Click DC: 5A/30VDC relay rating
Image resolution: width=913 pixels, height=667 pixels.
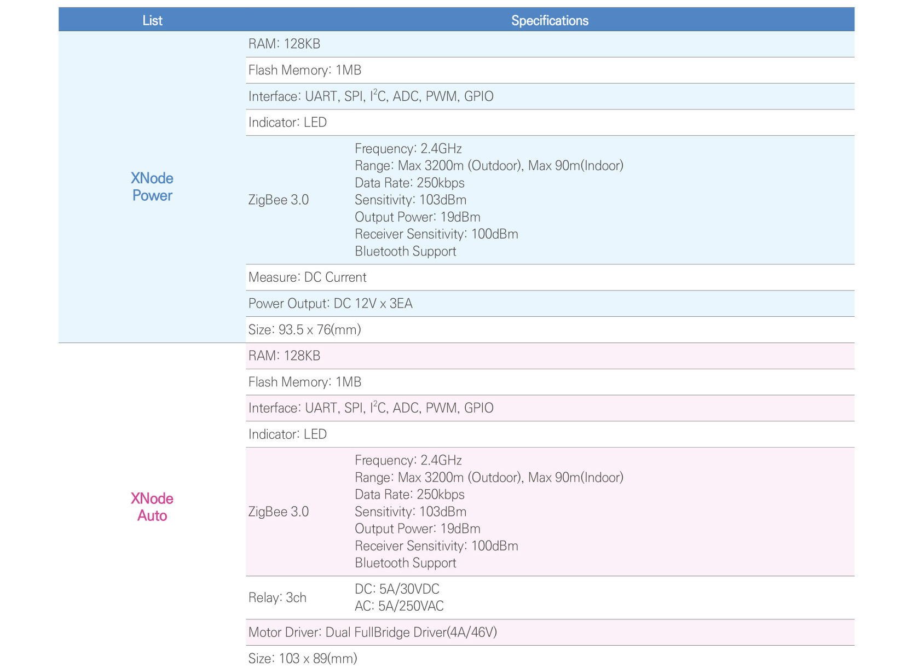tap(397, 589)
